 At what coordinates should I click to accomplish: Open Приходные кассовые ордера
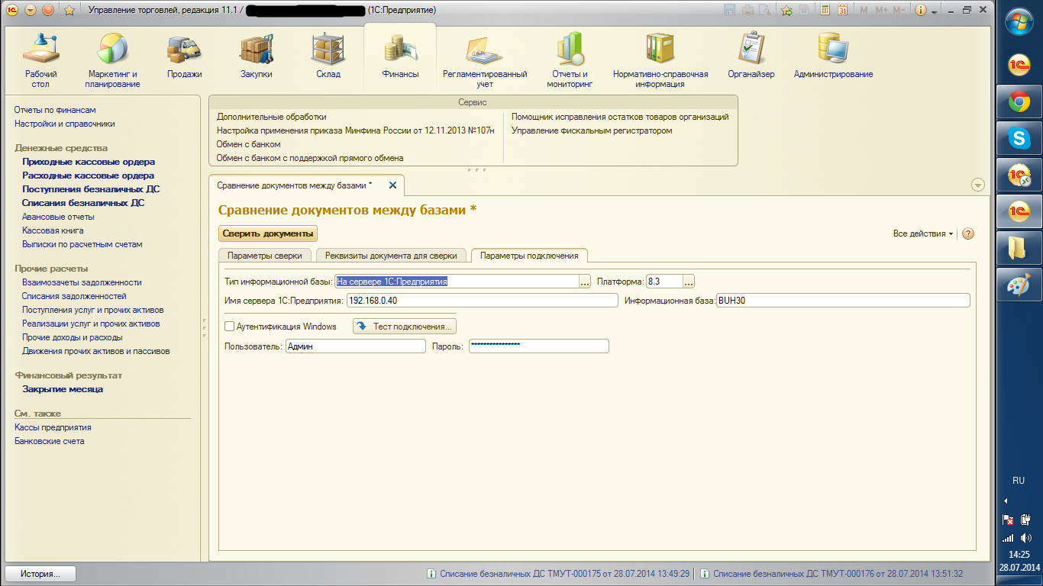[89, 162]
